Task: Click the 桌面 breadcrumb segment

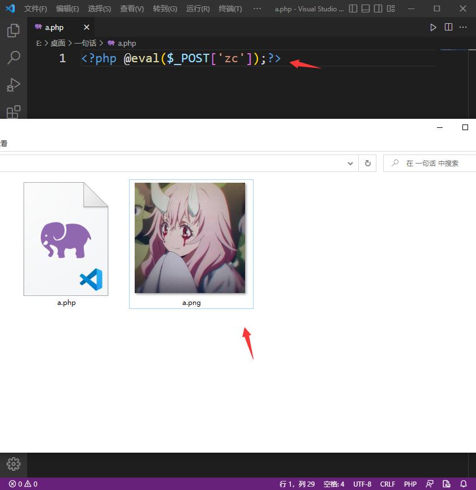Action: pos(58,43)
